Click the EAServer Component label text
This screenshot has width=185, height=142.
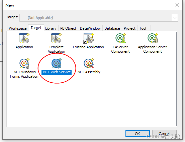(x=120, y=49)
